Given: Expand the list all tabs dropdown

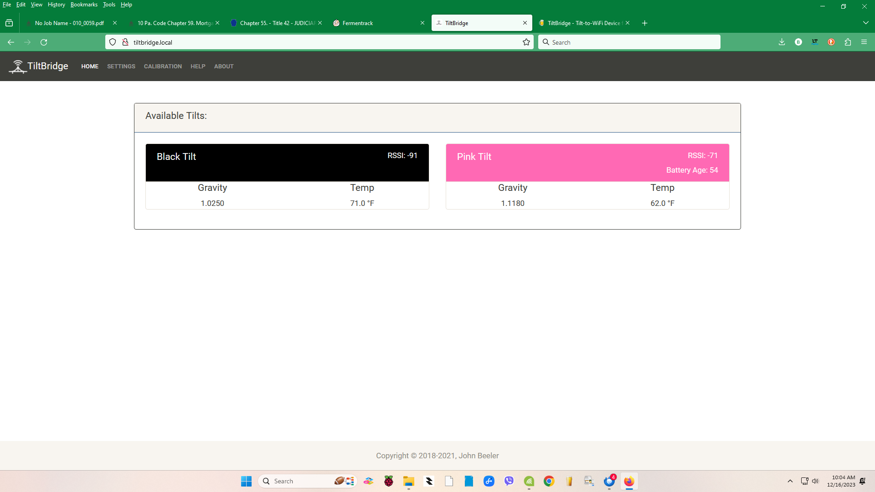Looking at the screenshot, I should (865, 23).
